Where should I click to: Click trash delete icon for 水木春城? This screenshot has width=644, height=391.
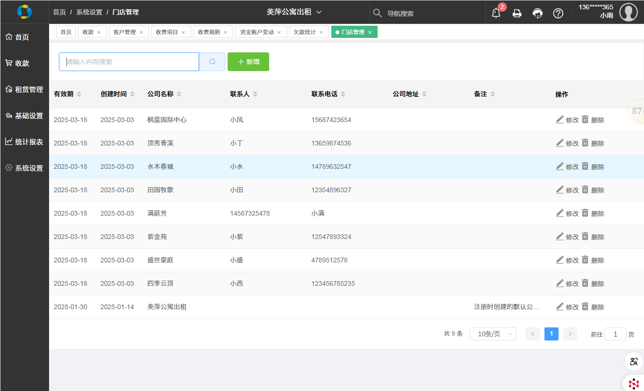pos(585,167)
